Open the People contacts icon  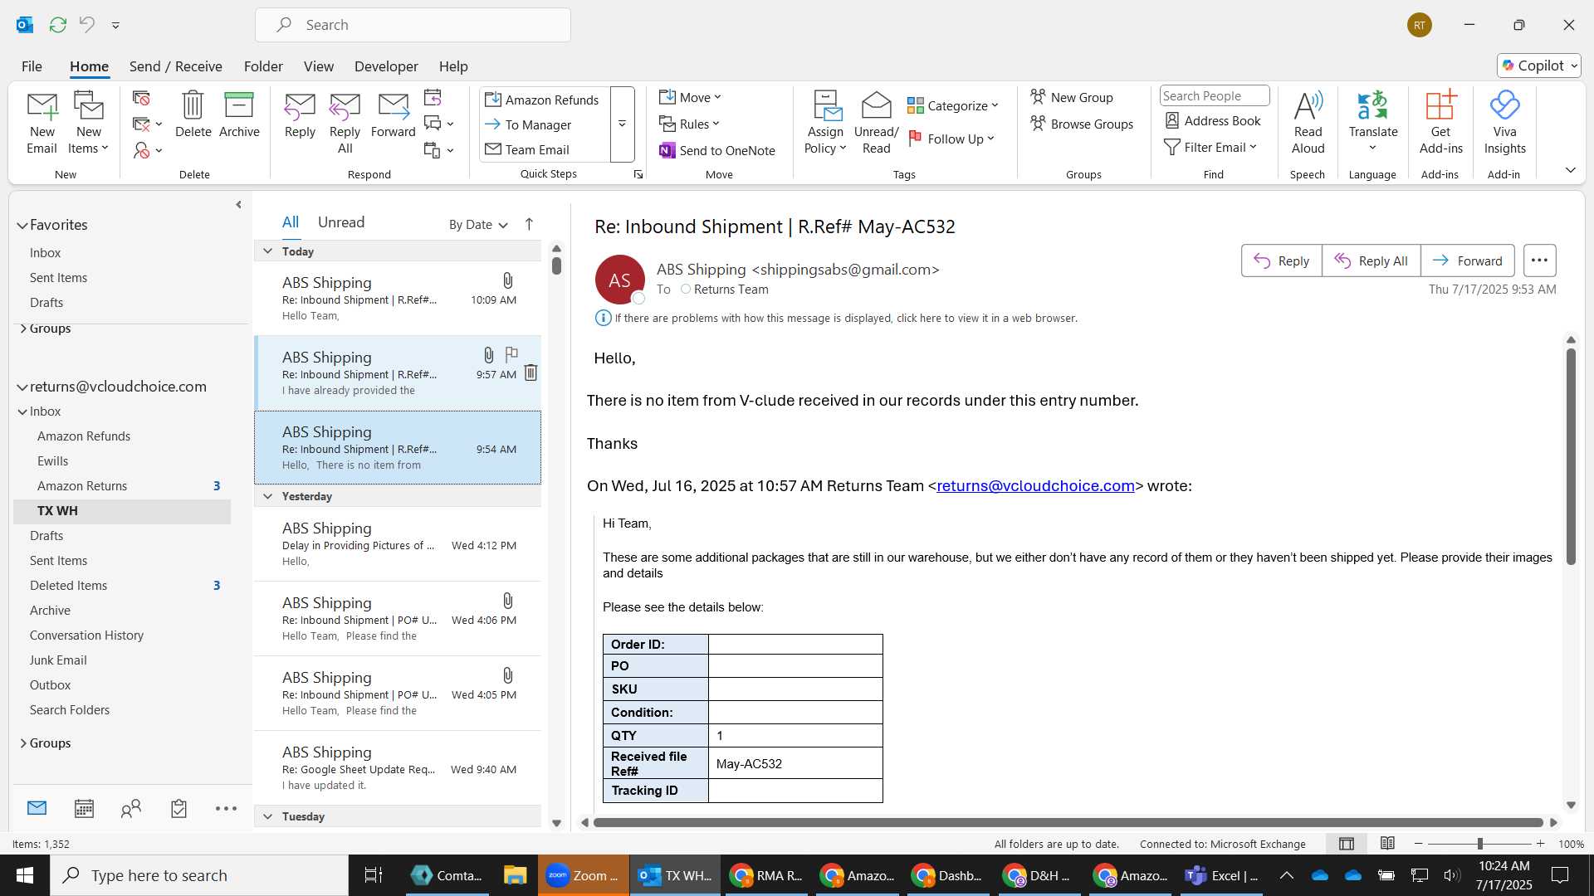(x=131, y=808)
